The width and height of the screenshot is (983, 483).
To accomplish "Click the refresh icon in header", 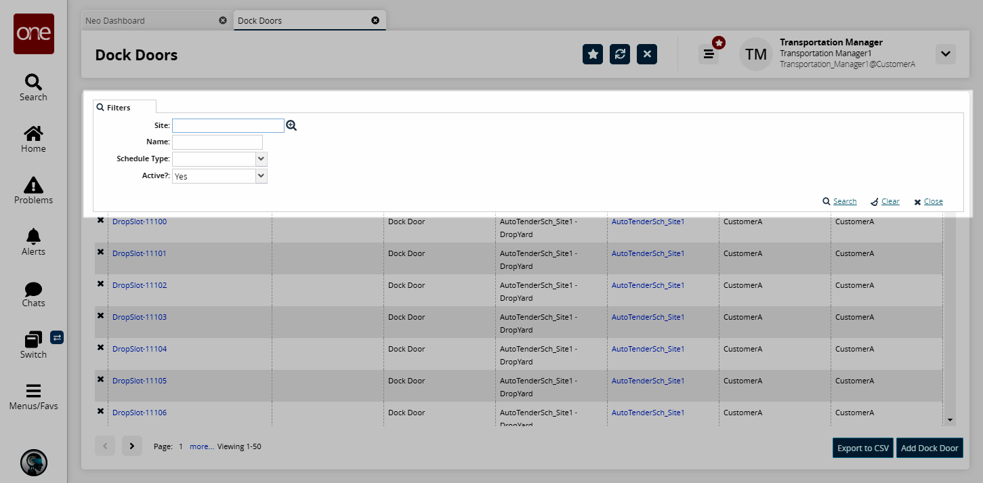I will tap(620, 54).
